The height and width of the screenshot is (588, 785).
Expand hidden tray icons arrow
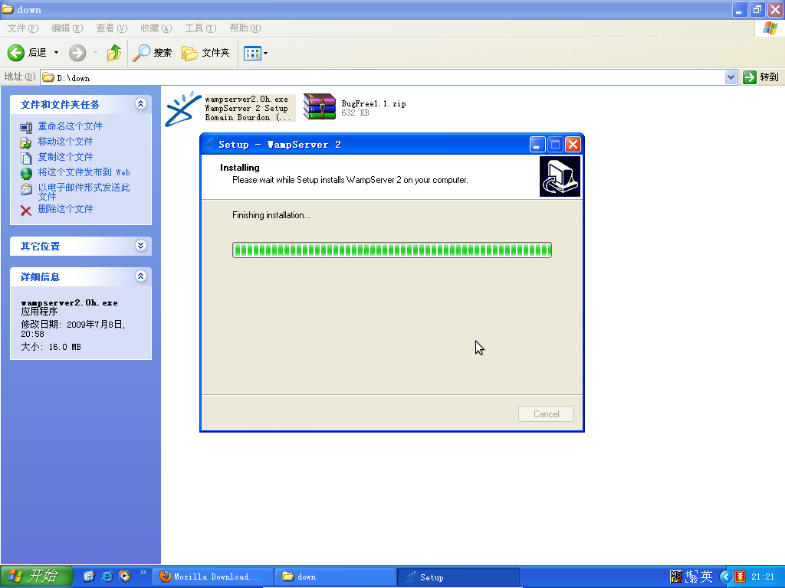point(725,577)
